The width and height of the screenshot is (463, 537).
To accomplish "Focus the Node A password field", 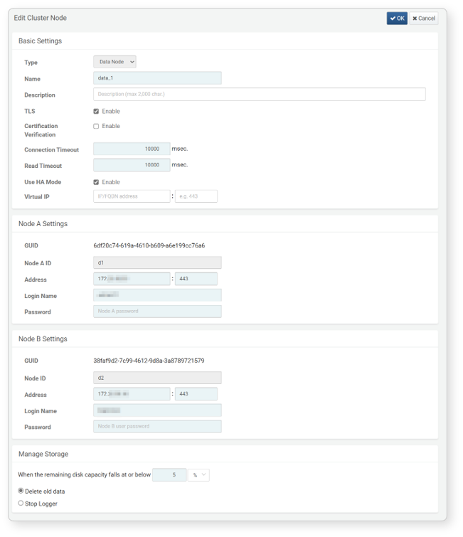I will [x=157, y=311].
